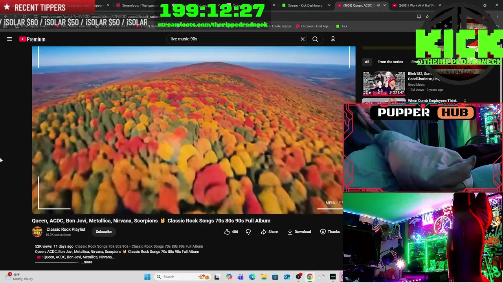Dislike the Classic Rock video
Image resolution: width=503 pixels, height=283 pixels.
click(248, 232)
